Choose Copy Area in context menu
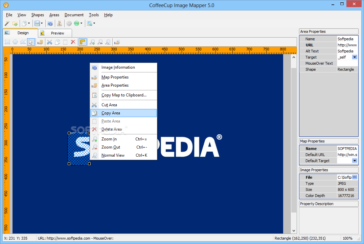Viewport: 364px width, 244px height. (x=123, y=113)
